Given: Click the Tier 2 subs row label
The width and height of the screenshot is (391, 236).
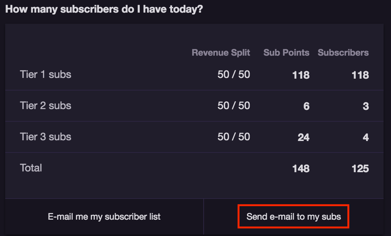Looking at the screenshot, I should click(46, 105).
